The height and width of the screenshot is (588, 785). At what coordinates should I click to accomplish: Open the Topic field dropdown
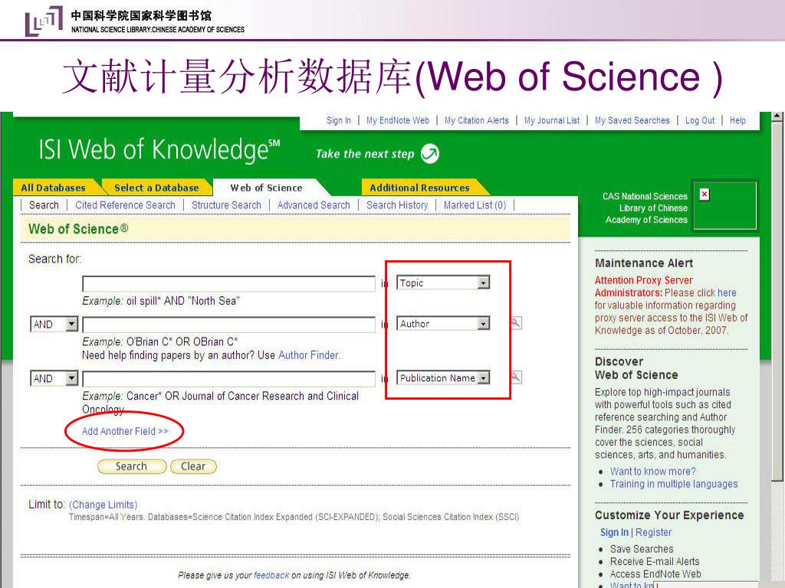tap(483, 283)
